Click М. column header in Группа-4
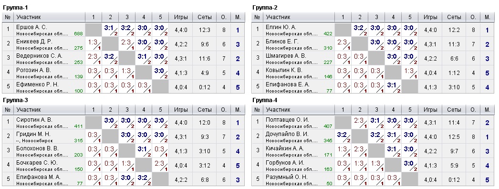Viewport: 499px width, 189px height. (487, 110)
